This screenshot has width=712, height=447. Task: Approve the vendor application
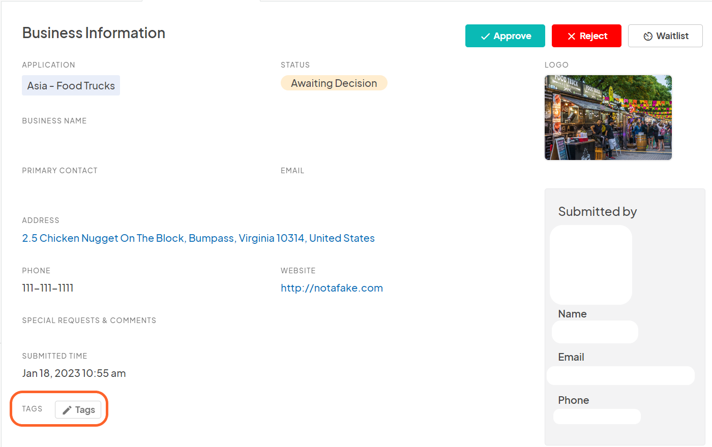coord(505,36)
